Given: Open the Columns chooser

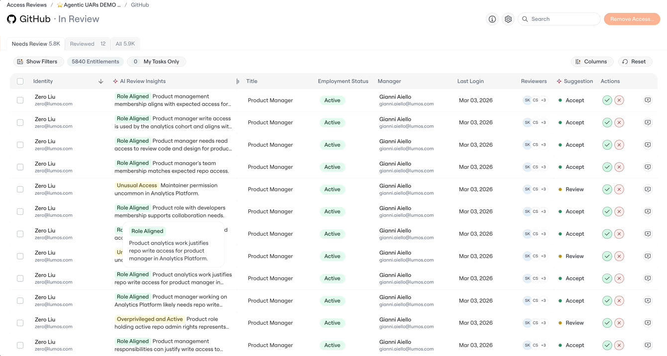Looking at the screenshot, I should [x=592, y=62].
